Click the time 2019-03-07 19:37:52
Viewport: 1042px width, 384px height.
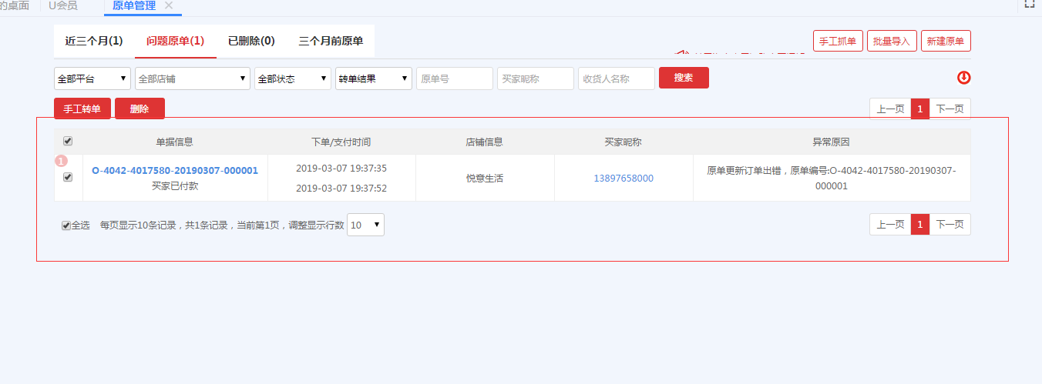coord(341,189)
